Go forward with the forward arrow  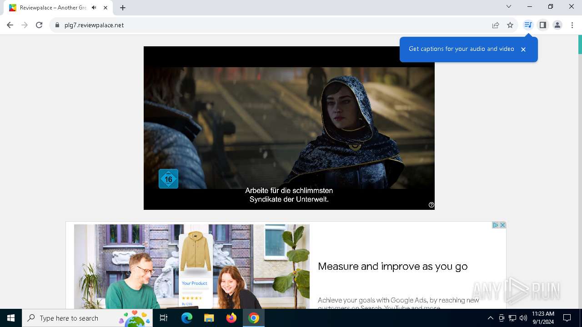(x=25, y=25)
